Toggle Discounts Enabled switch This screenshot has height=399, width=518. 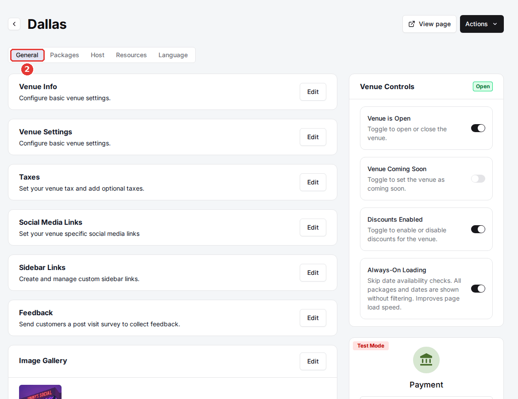tap(478, 229)
